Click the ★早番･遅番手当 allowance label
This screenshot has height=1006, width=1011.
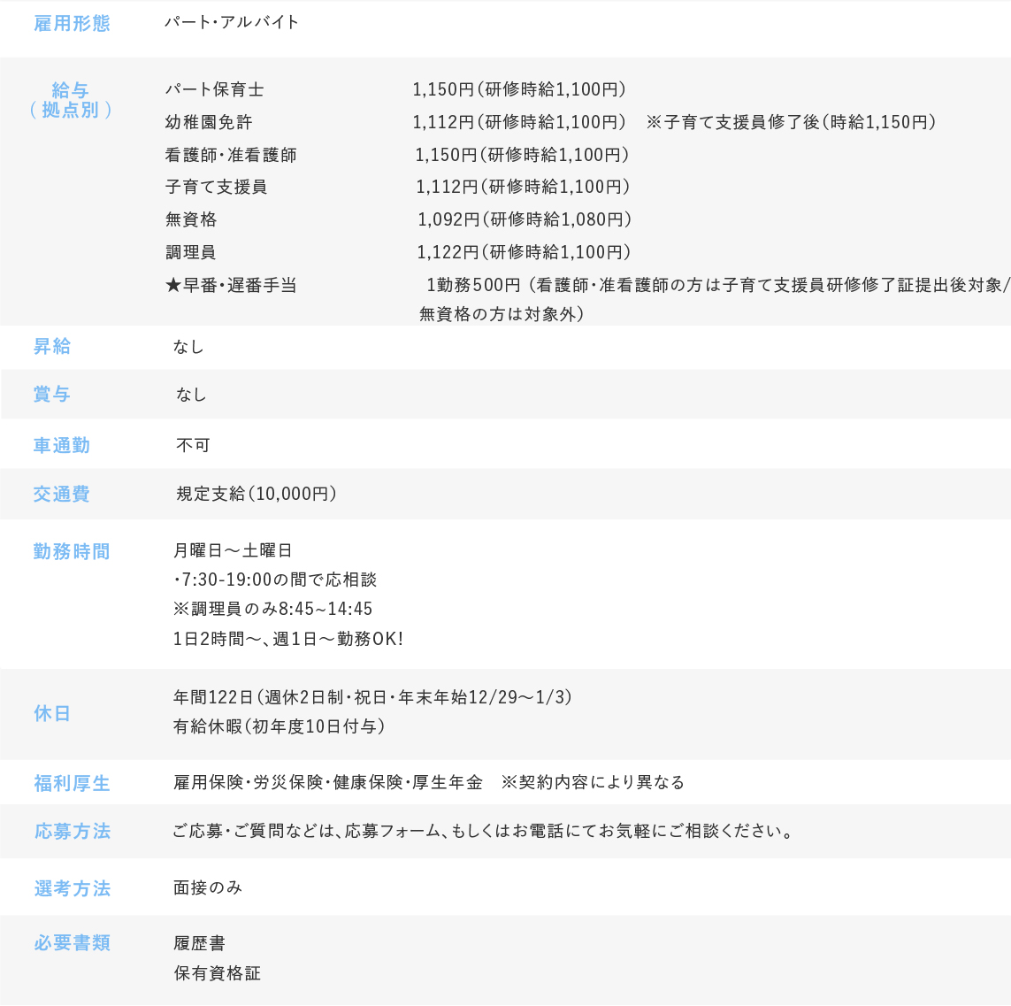(231, 285)
